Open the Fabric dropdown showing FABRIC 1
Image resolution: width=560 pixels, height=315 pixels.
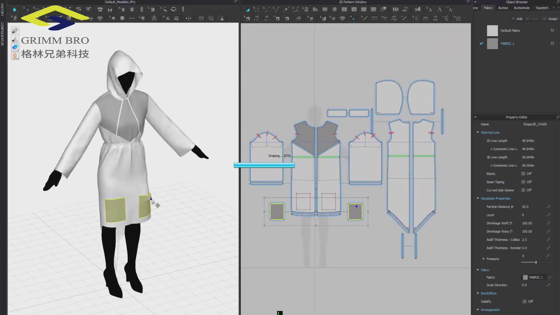(537, 277)
